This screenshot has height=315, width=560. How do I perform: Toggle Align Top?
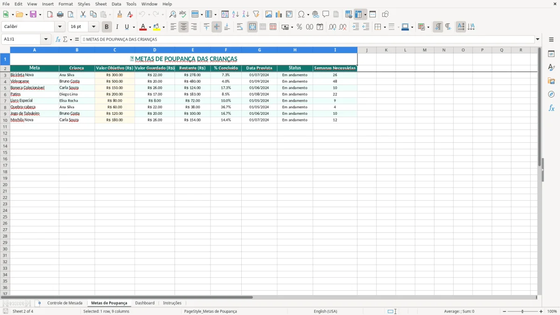tap(207, 27)
